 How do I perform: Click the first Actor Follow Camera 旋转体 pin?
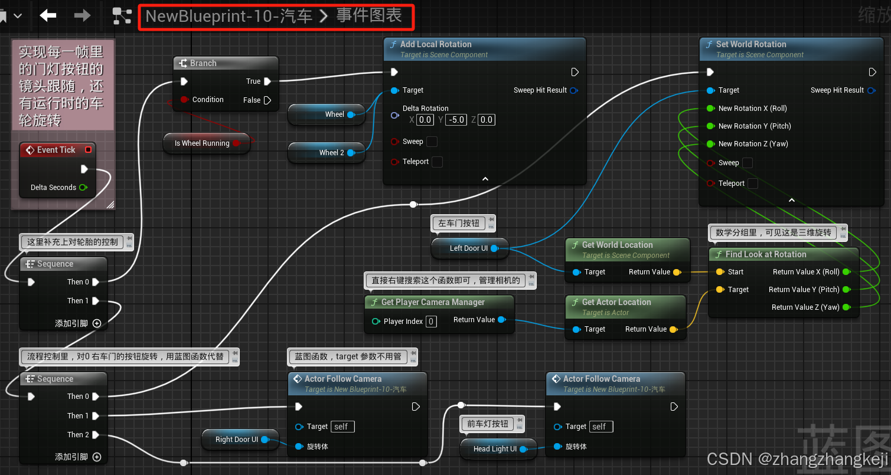(x=299, y=447)
